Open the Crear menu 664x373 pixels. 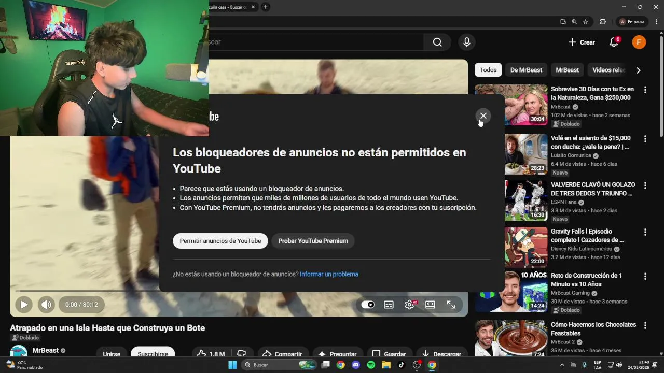[x=582, y=42]
